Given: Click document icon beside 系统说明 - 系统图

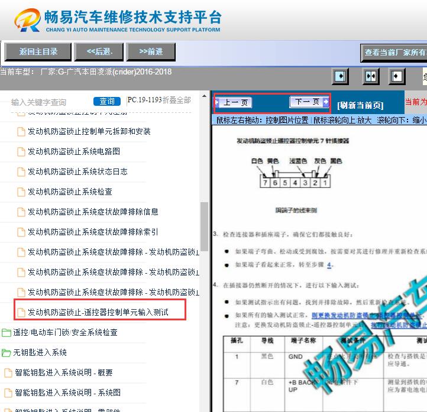Looking at the screenshot, I should pyautogui.click(x=8, y=393).
